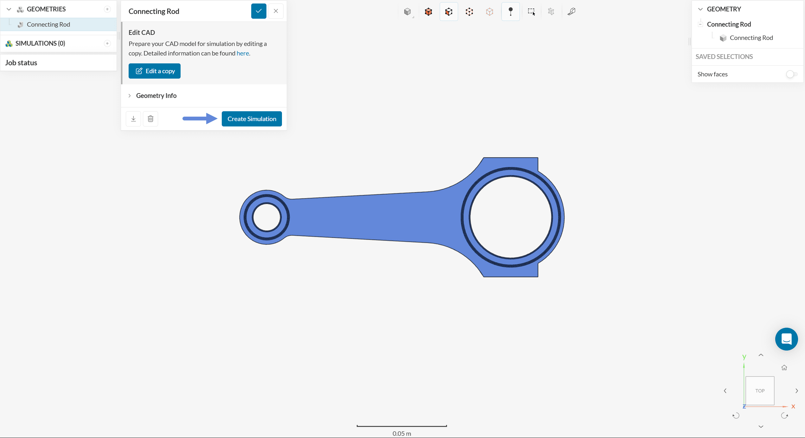Open the 'here' documentation link
Screen dimensions: 805x438
click(x=242, y=53)
